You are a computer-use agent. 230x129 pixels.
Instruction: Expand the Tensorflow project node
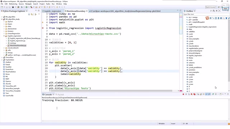click(x=2, y=57)
